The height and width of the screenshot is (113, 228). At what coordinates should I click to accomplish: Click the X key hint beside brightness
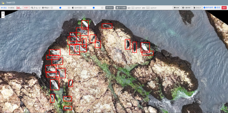[69, 8]
